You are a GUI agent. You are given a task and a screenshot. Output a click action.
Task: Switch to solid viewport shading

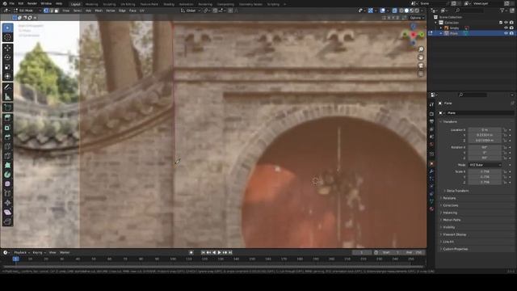pyautogui.click(x=406, y=11)
